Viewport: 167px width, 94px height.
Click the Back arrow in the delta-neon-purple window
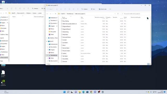click(x=47, y=14)
